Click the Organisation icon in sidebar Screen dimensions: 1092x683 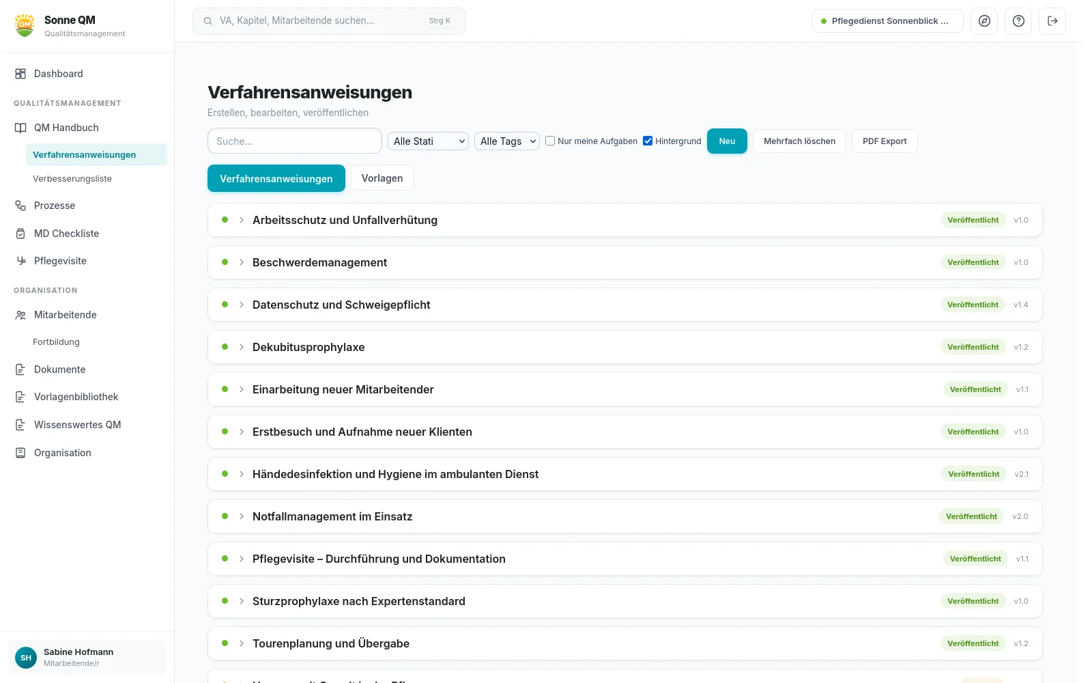tap(20, 453)
